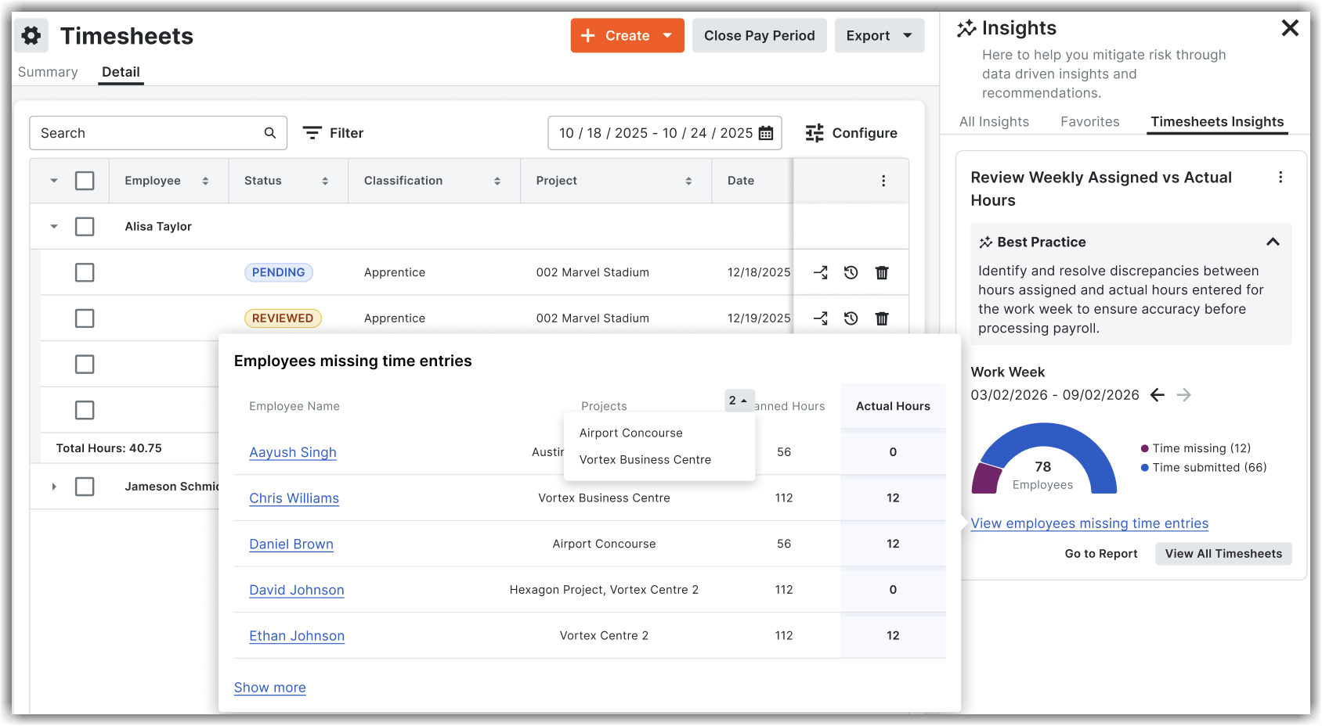Open the table column options kebab menu
Screen dimensions: 1322x726
[883, 180]
